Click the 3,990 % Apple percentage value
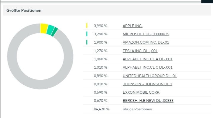213x118 pixels. point(101,26)
